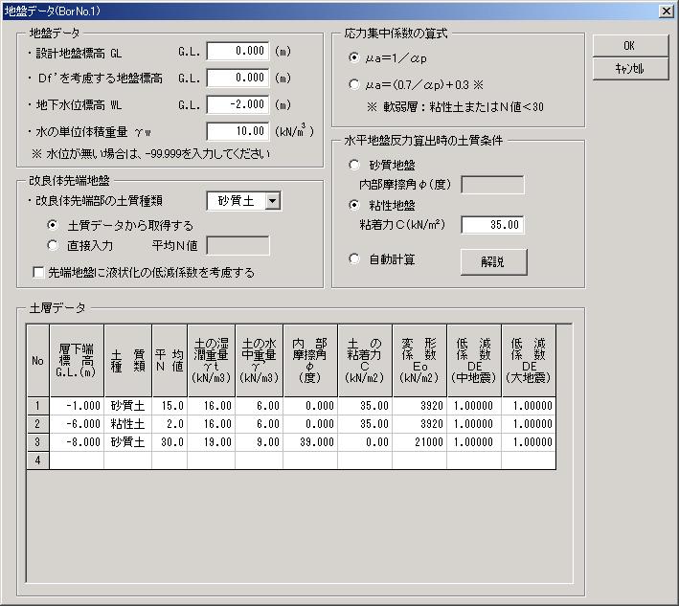Select 直接入力 radio option
Screen dimensions: 679x606
[53, 245]
